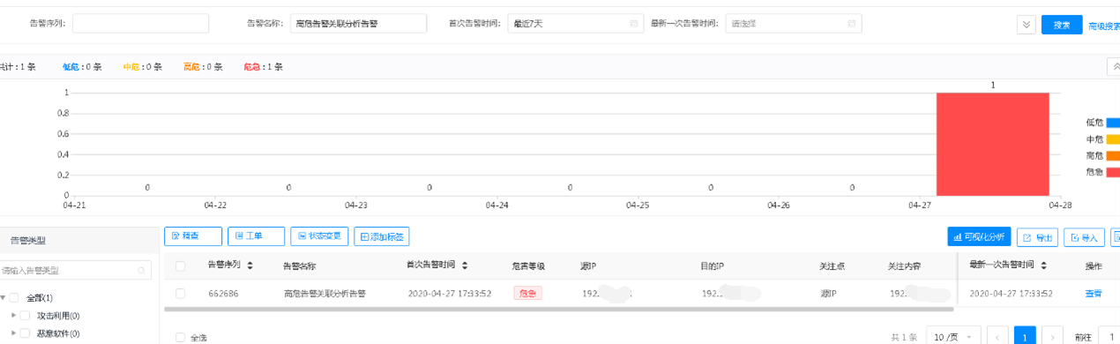Click the 危急 : 1 条 count
The width and height of the screenshot is (1120, 344).
pyautogui.click(x=264, y=67)
